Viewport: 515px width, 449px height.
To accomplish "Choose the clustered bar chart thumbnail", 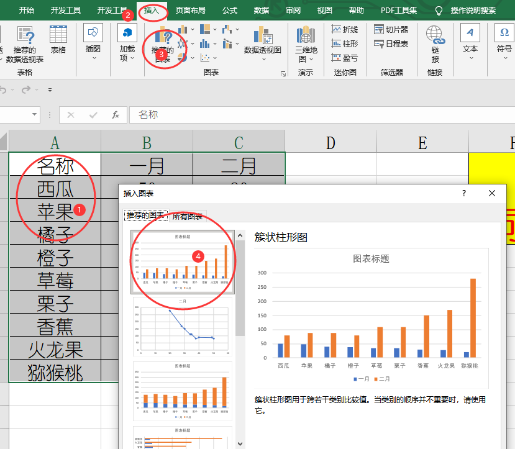I will pos(183,438).
